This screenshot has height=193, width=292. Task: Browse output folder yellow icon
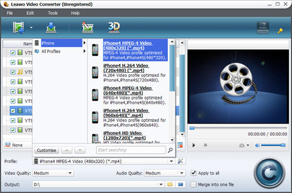pyautogui.click(x=170, y=185)
